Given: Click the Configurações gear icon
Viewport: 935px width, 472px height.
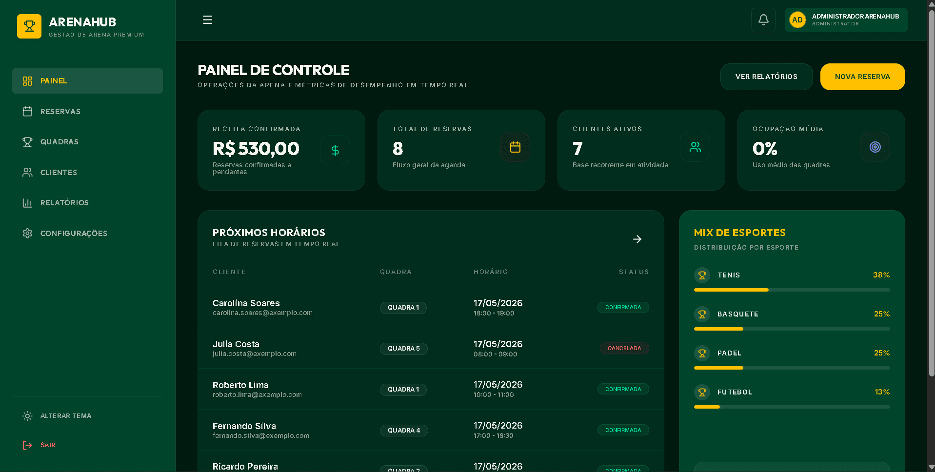Looking at the screenshot, I should coord(27,234).
